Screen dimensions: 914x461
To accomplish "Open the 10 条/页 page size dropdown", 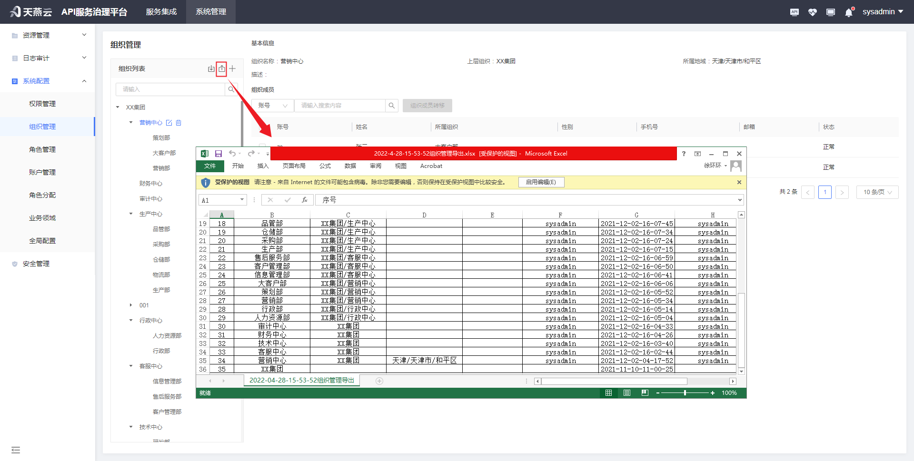I will pos(877,192).
